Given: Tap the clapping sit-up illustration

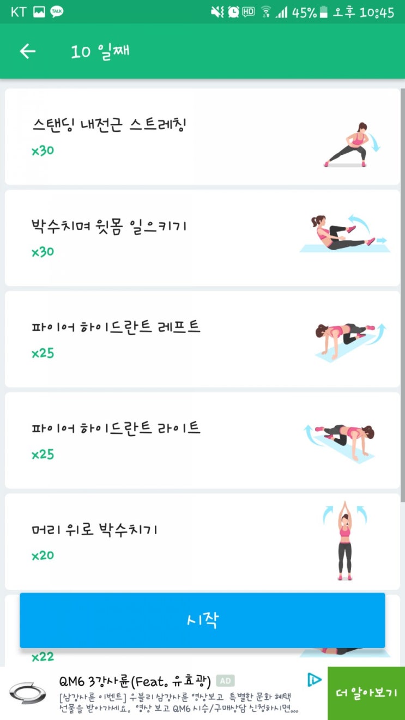Looking at the screenshot, I should (x=345, y=233).
